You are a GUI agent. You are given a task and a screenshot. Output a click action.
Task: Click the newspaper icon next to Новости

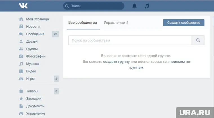click(x=21, y=26)
